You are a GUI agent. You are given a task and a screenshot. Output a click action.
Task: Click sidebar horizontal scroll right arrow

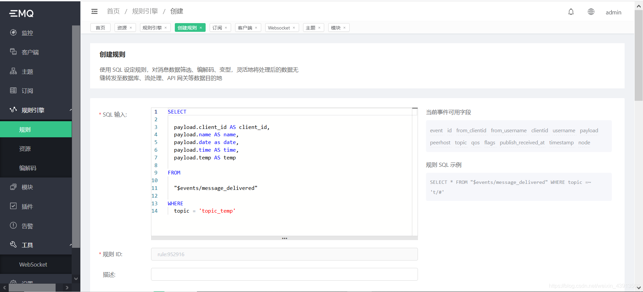[x=67, y=288]
